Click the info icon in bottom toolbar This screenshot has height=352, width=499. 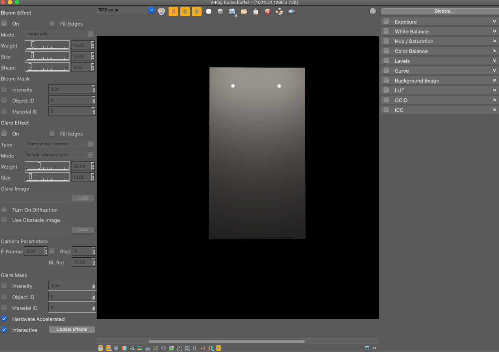116,348
